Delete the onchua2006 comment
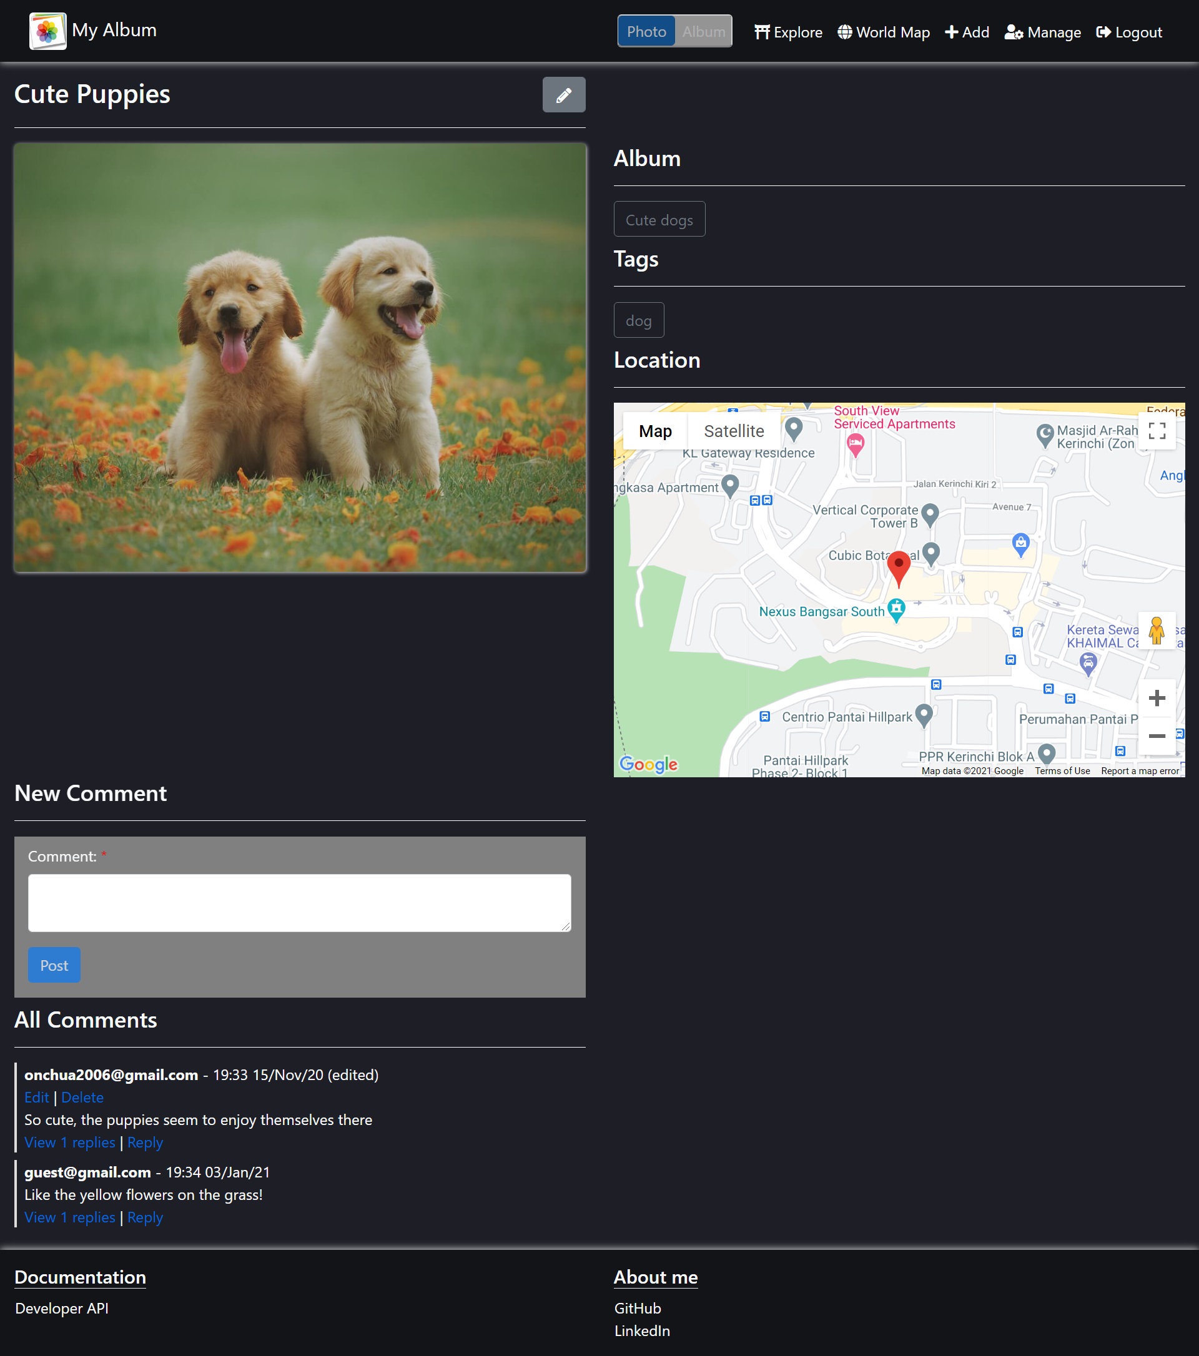This screenshot has height=1356, width=1199. pos(82,1098)
